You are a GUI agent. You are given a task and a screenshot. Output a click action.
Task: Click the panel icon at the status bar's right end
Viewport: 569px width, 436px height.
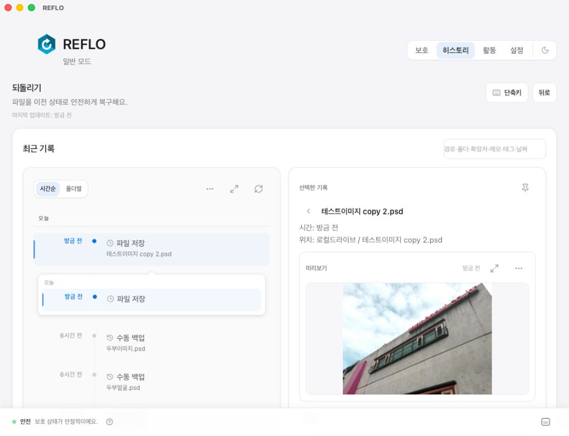pyautogui.click(x=546, y=422)
